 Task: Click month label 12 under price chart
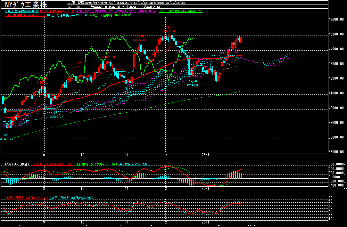tap(165, 155)
